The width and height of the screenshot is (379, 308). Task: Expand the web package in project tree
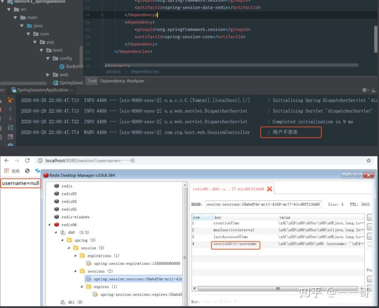pyautogui.click(x=48, y=75)
